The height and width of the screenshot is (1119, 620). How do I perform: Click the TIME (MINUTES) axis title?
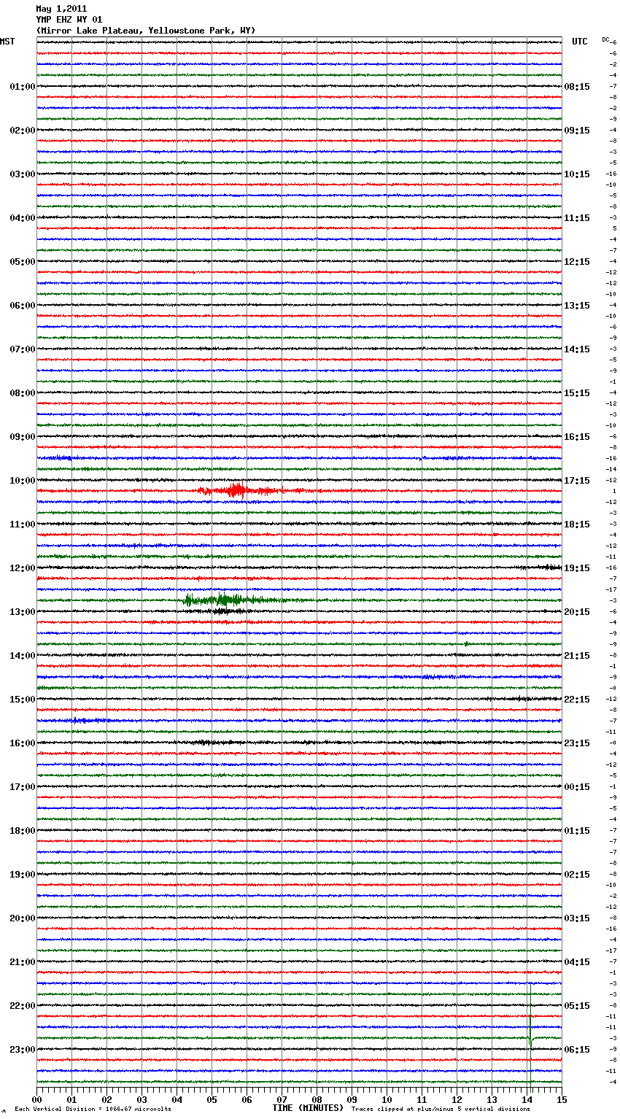coord(308,1108)
